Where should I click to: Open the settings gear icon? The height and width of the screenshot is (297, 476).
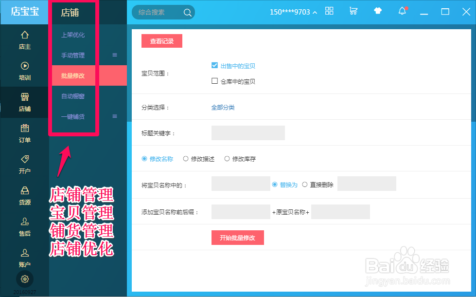25,279
